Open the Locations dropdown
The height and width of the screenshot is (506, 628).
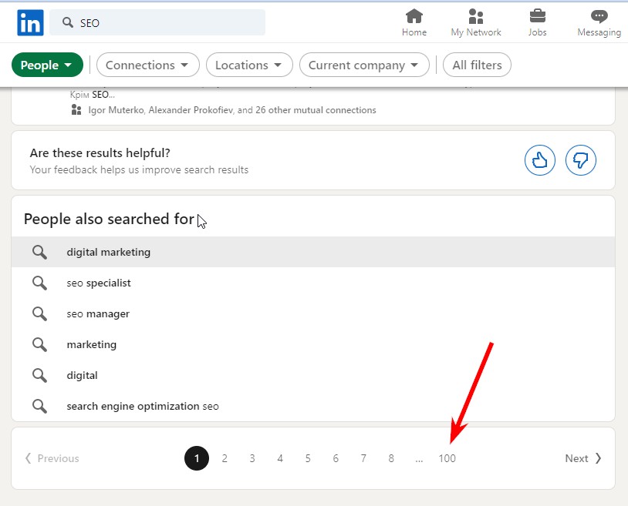point(248,65)
